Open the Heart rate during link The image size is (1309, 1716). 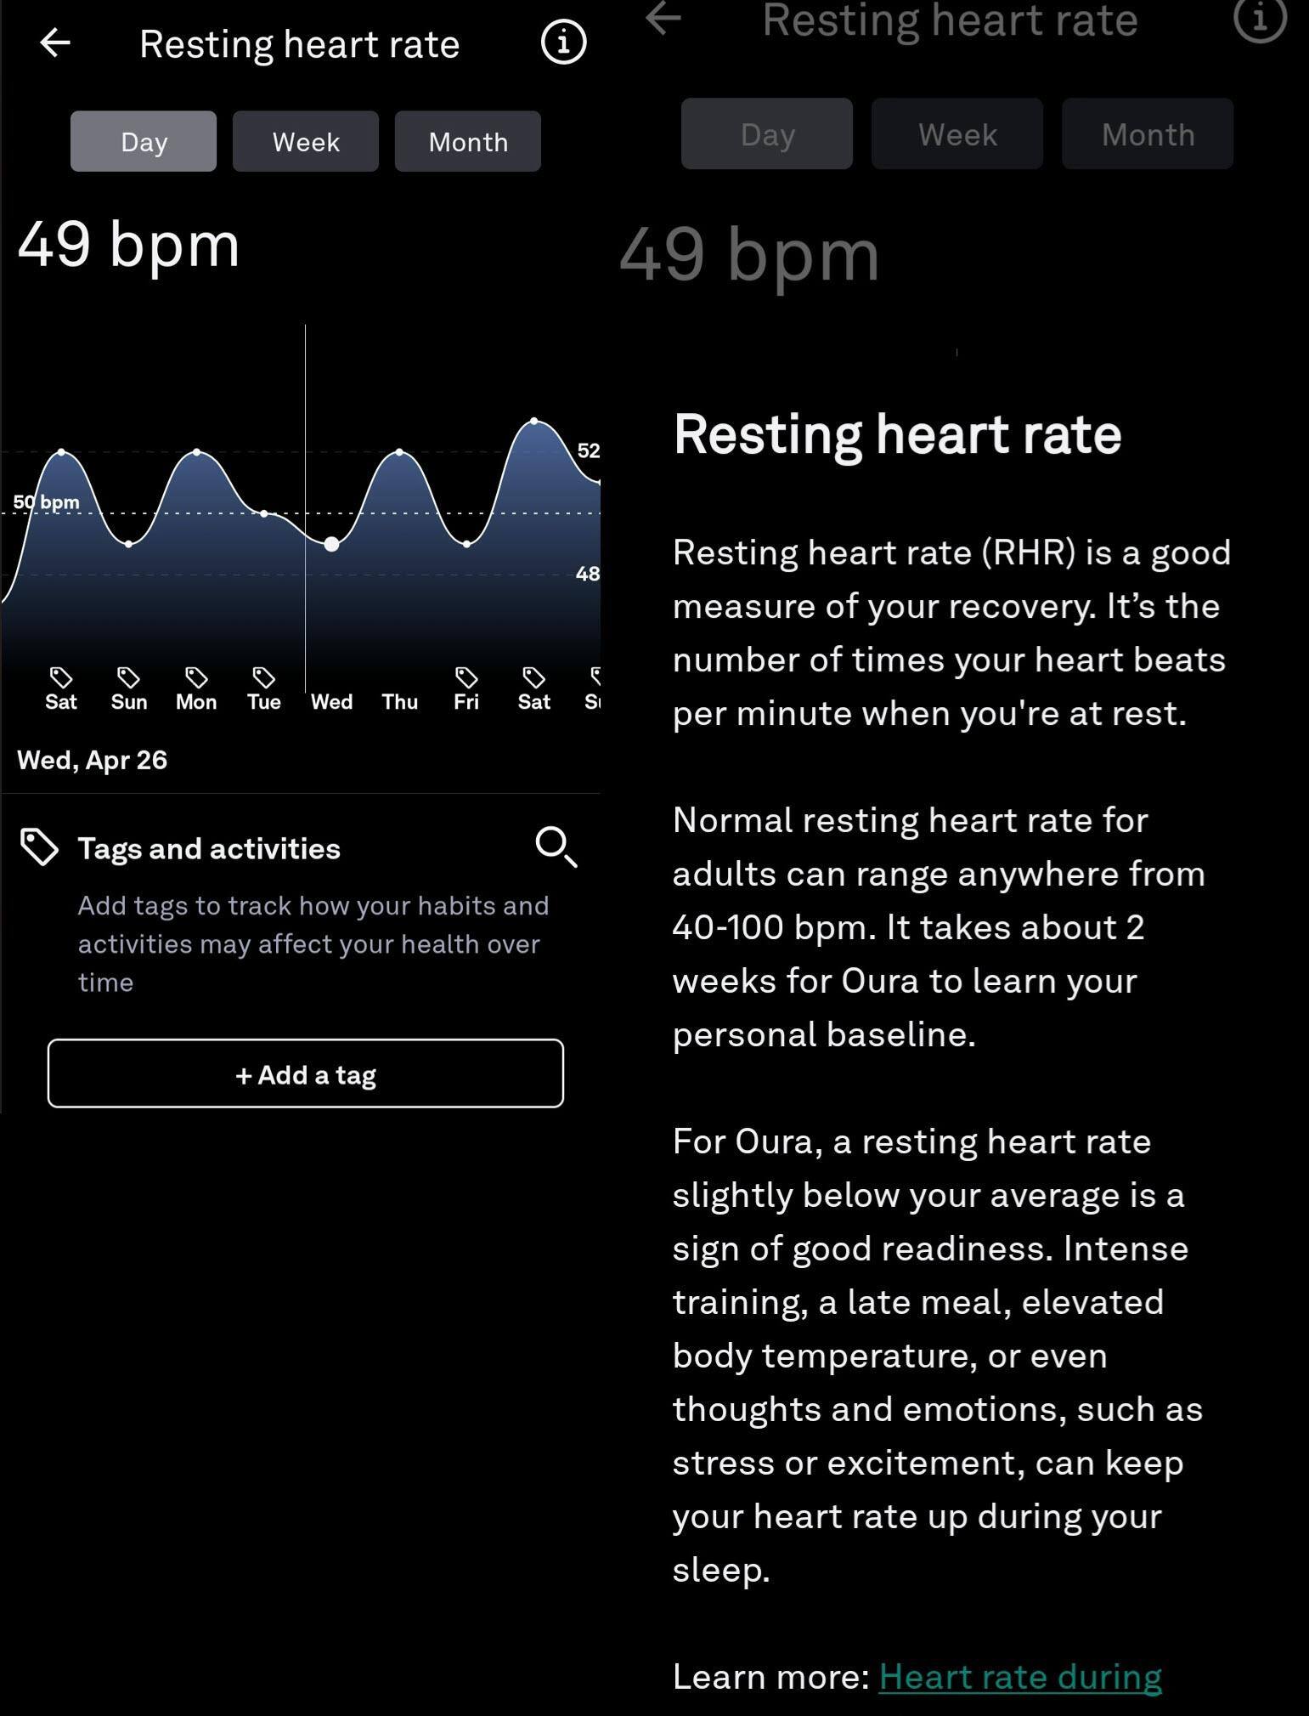(x=1019, y=1677)
